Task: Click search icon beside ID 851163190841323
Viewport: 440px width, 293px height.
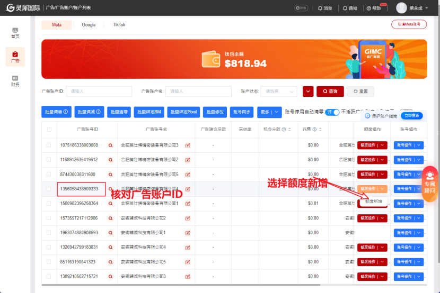Action: pyautogui.click(x=111, y=262)
